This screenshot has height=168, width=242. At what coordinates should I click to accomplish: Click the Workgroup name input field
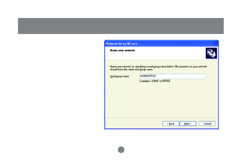click(x=172, y=76)
